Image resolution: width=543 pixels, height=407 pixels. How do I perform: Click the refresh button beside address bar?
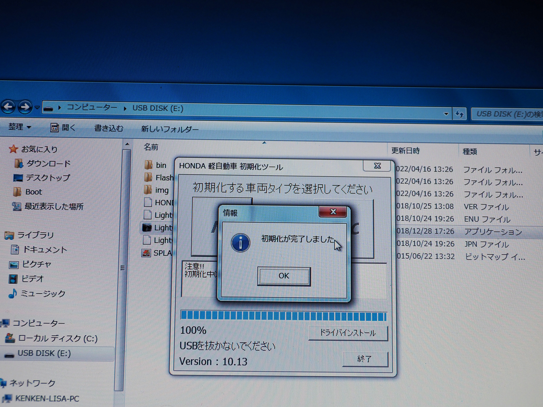point(460,114)
